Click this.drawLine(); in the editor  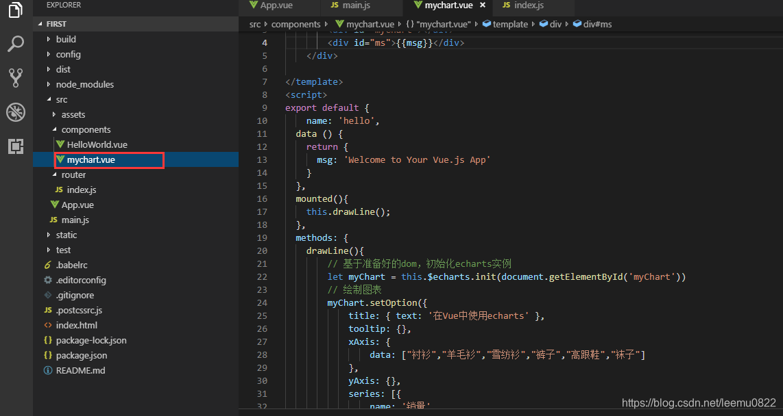tap(348, 211)
